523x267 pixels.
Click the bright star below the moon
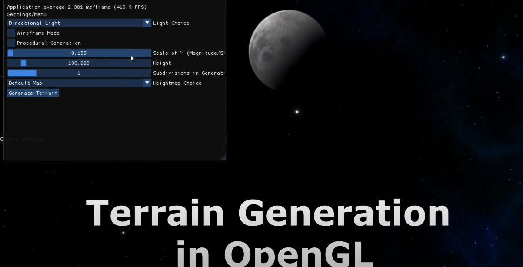pyautogui.click(x=297, y=112)
